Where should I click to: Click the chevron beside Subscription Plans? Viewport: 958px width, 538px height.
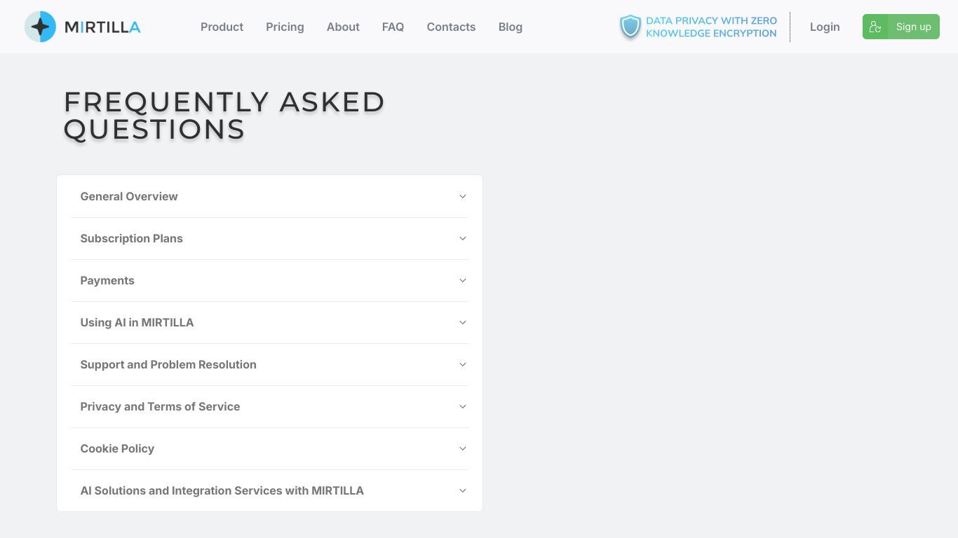(462, 238)
